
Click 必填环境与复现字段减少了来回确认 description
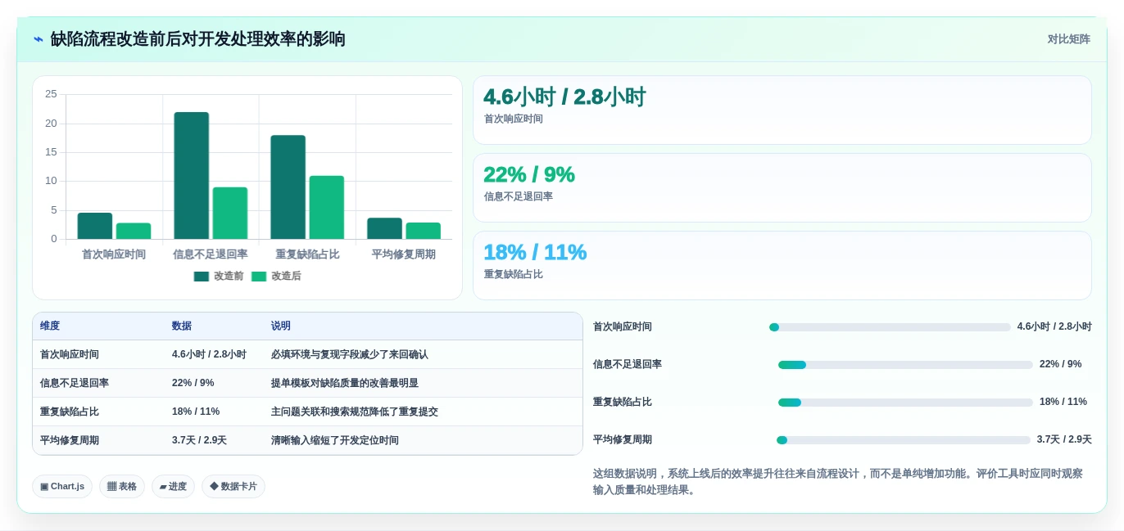(x=350, y=354)
